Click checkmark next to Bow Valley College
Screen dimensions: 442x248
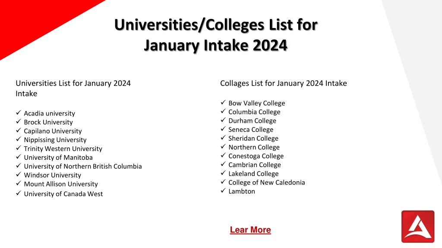[x=223, y=102]
